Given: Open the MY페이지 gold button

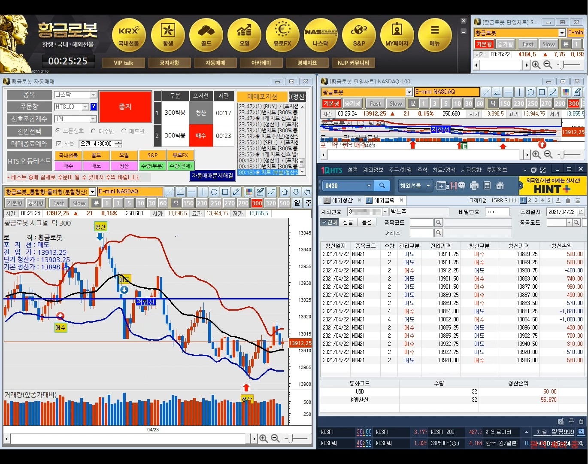Looking at the screenshot, I should (x=397, y=35).
